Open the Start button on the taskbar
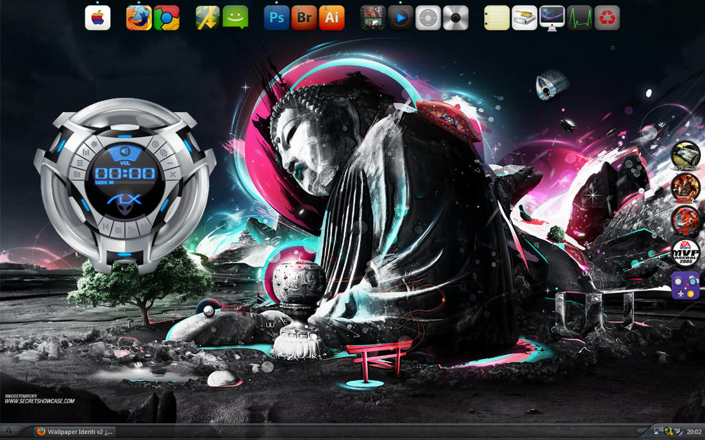 click(8, 430)
